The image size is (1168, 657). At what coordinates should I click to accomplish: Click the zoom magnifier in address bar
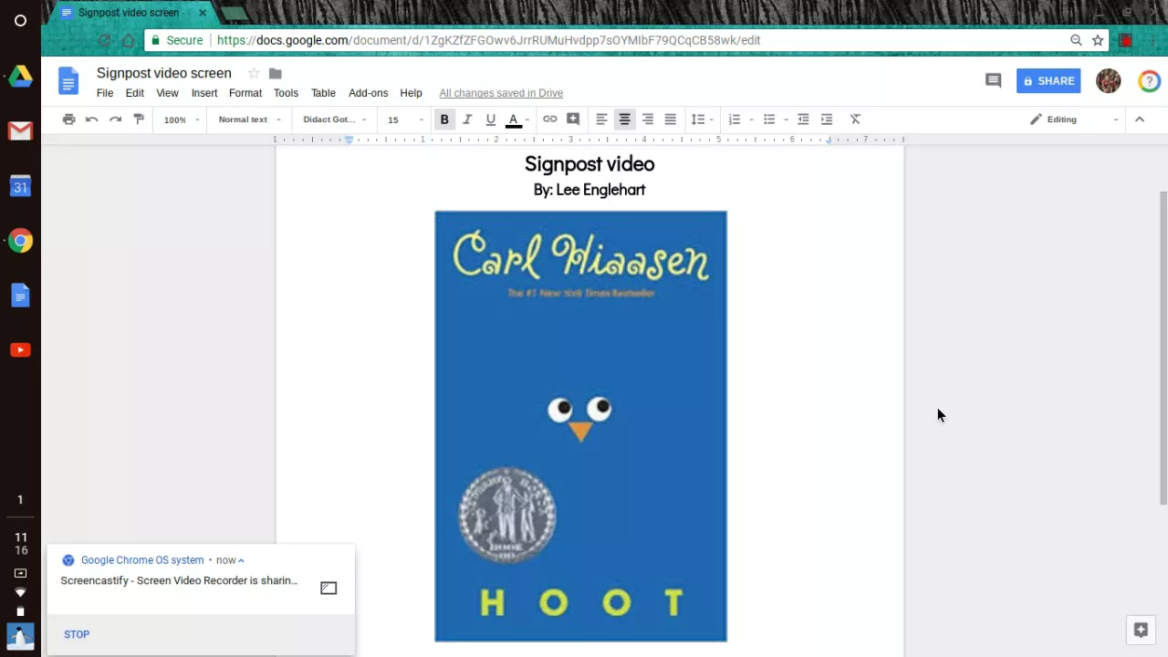1076,40
